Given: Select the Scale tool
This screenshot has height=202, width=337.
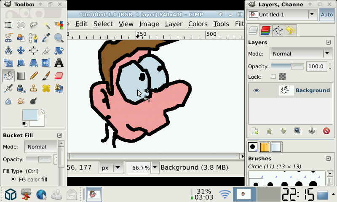Looking at the screenshot, I should click(8, 63).
